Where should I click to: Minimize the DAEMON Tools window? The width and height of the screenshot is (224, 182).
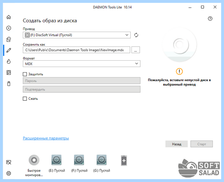[x=190, y=7]
